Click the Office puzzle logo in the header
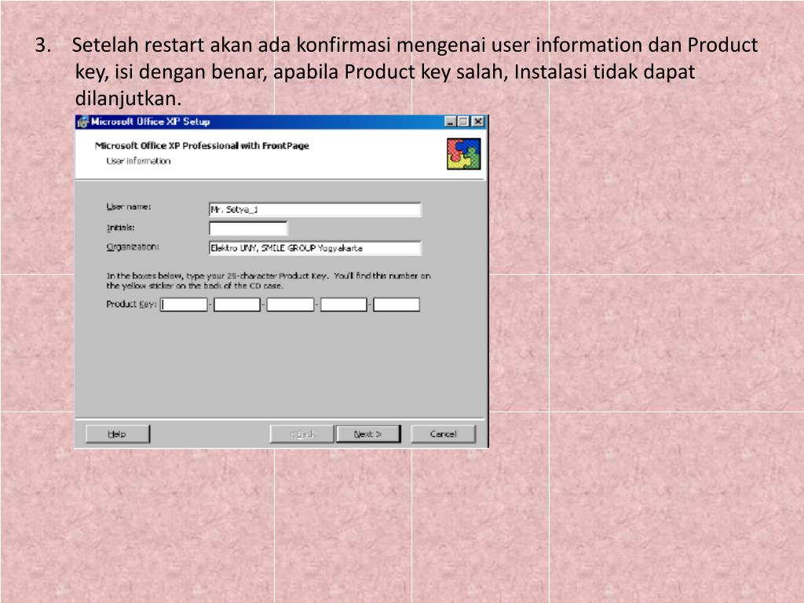 click(x=463, y=154)
